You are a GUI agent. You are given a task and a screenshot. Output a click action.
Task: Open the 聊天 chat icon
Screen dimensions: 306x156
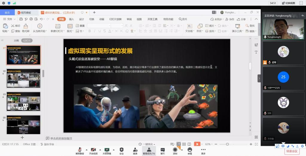tap(163, 151)
